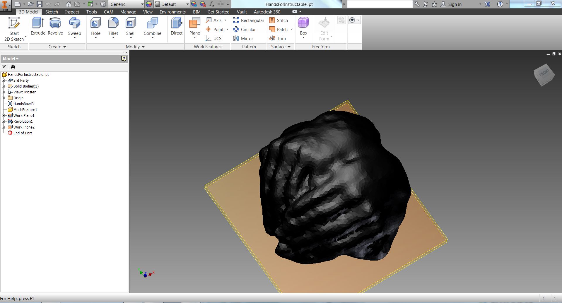The image size is (562, 303).
Task: Expand the View: Master node
Action: 4,92
